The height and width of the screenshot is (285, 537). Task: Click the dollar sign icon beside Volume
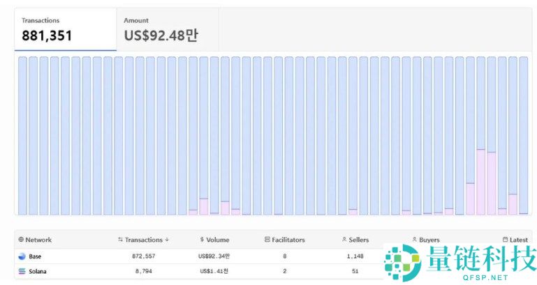coord(202,240)
